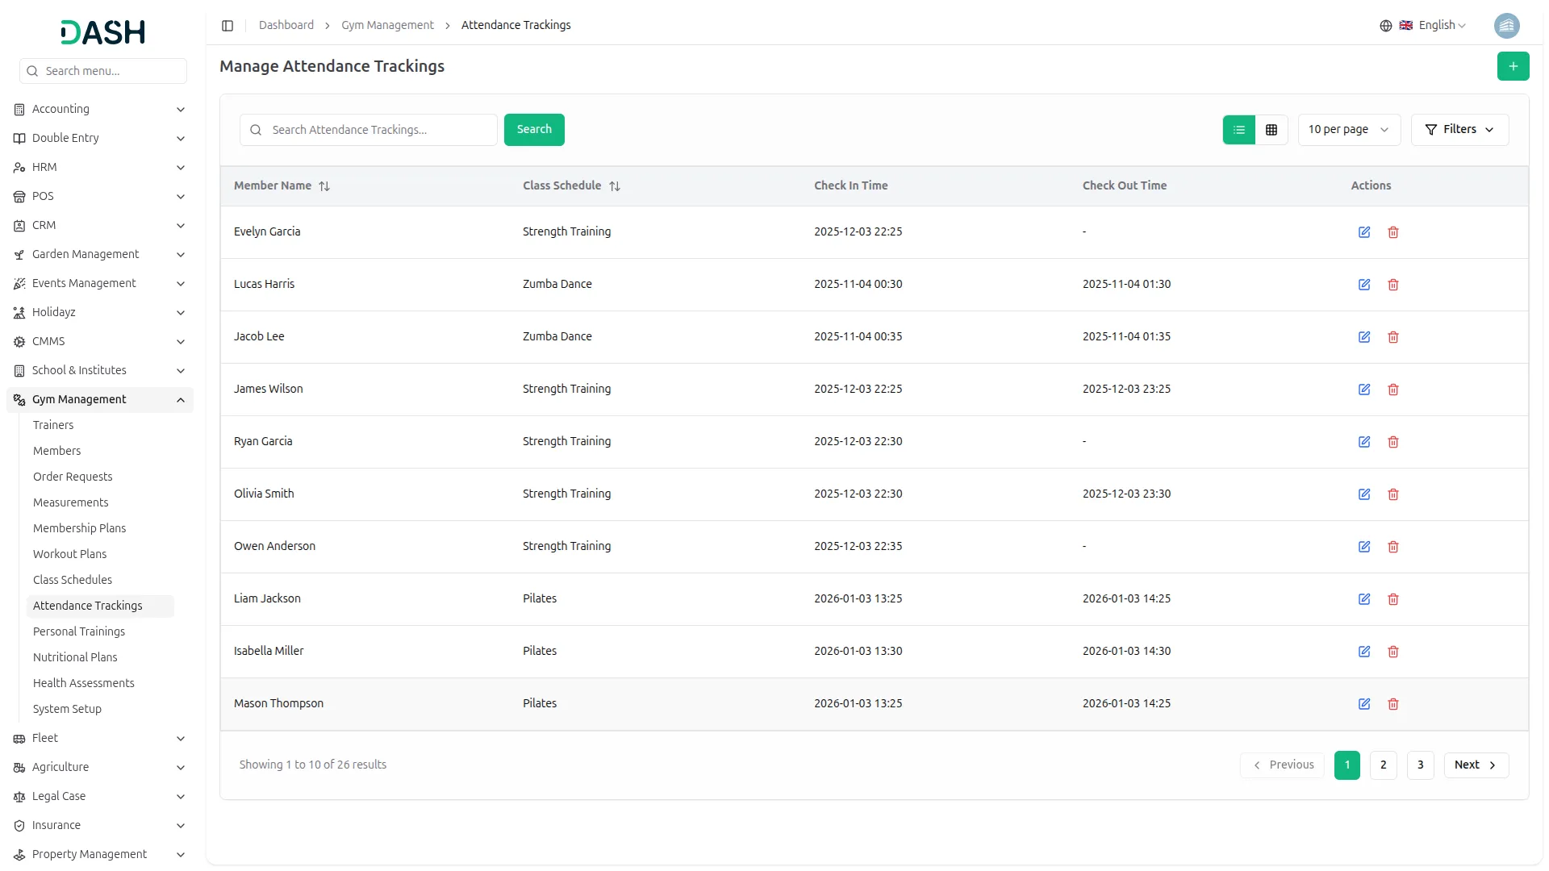
Task: Open the Filters dropdown
Action: tap(1459, 130)
